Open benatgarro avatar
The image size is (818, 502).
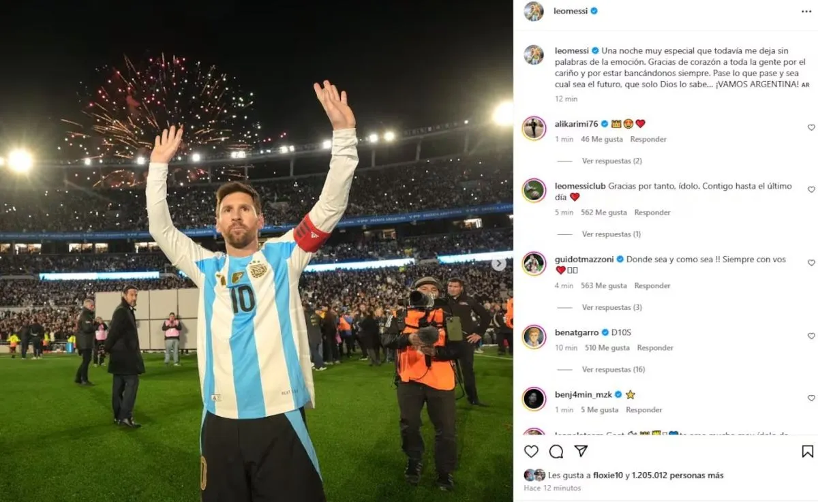[534, 337]
